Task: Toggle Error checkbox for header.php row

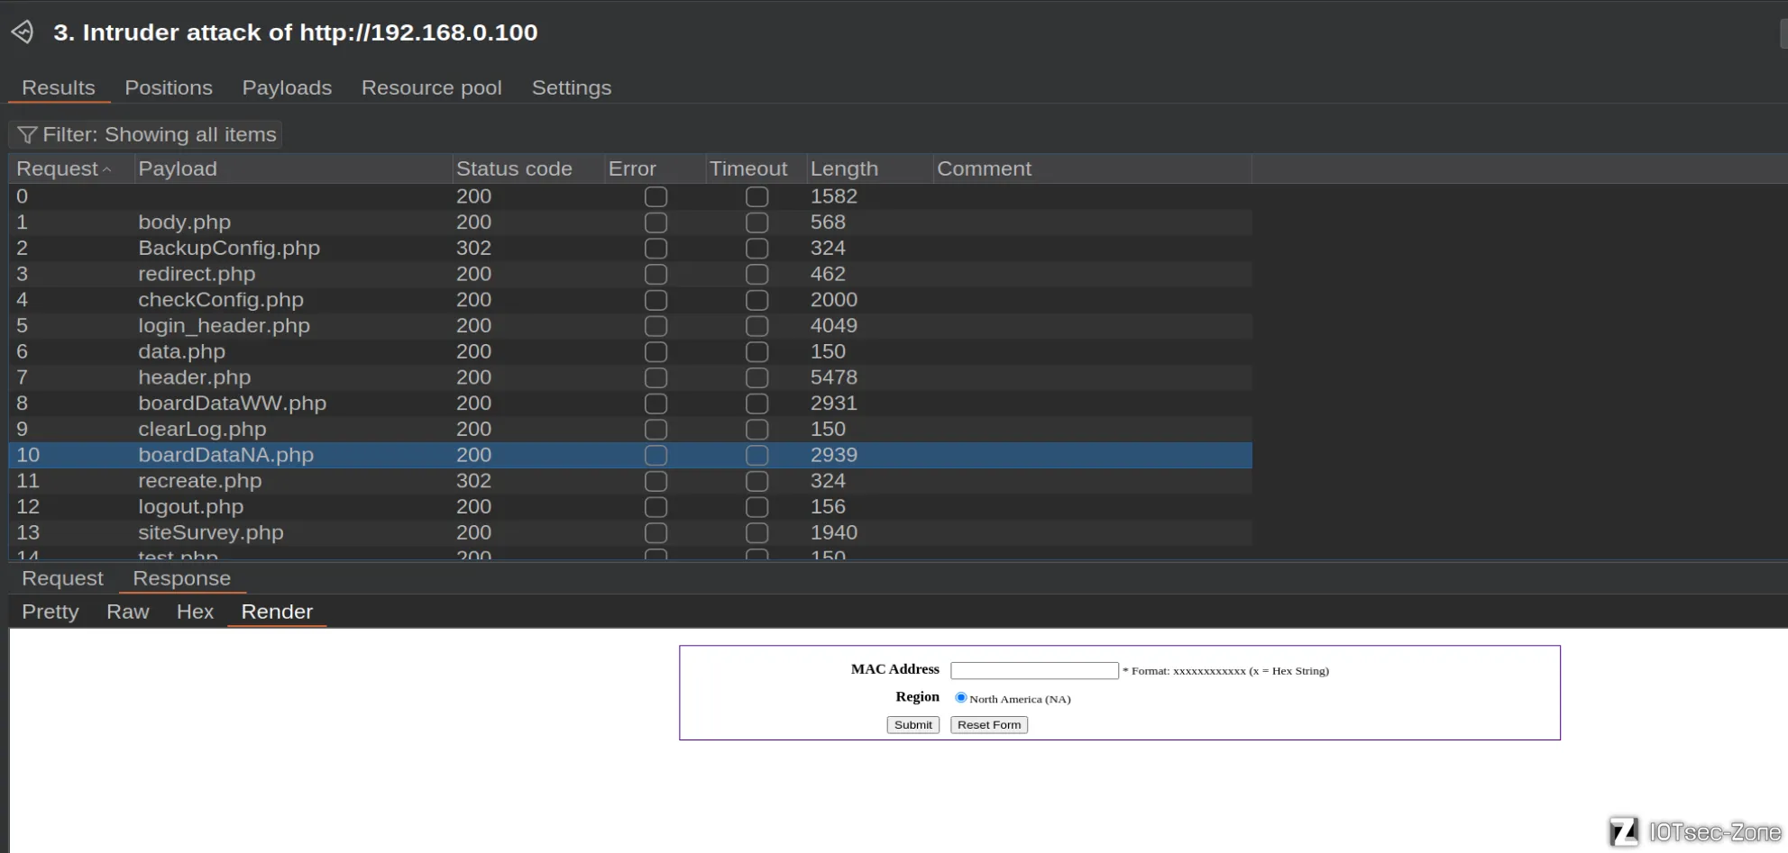Action: [x=656, y=377]
